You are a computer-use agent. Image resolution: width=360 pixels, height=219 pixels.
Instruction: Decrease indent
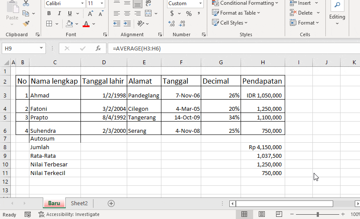coord(117,24)
